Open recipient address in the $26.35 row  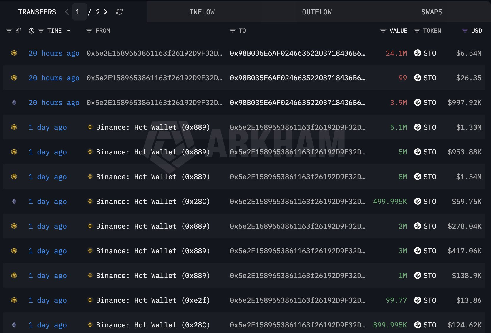point(297,78)
